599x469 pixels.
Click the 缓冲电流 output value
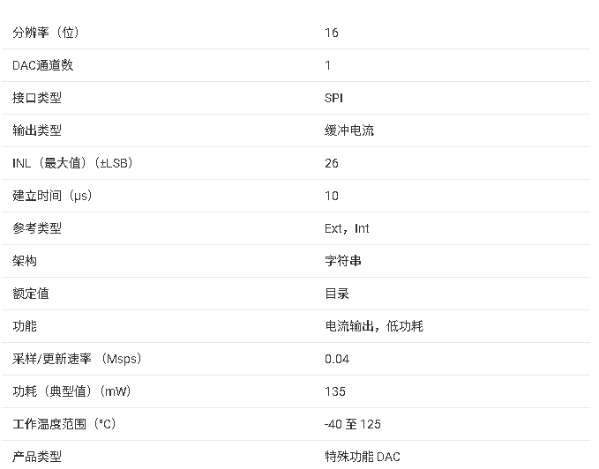(349, 130)
